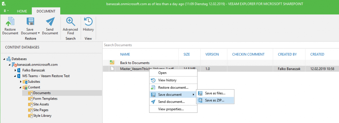Select Save as ZIP... in submenu

(215, 100)
